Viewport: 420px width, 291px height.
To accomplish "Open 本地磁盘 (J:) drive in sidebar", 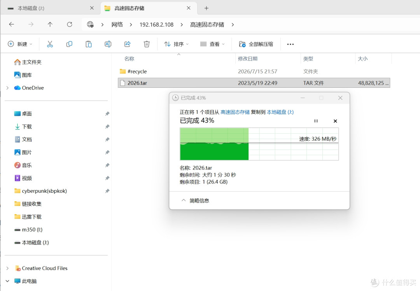I will (x=31, y=242).
